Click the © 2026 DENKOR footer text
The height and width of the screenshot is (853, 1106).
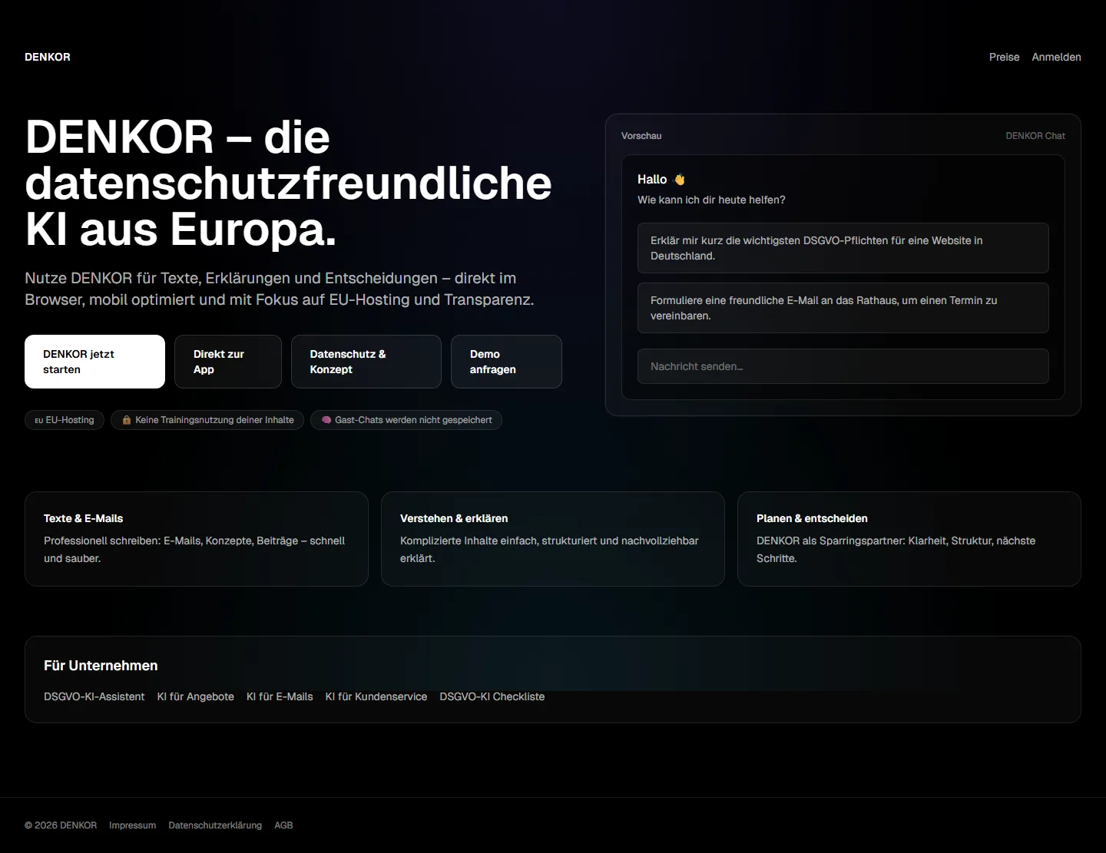click(61, 825)
